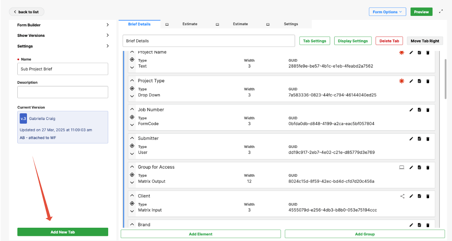Open Tab Settings
Image resolution: width=452 pixels, height=241 pixels.
(x=315, y=41)
